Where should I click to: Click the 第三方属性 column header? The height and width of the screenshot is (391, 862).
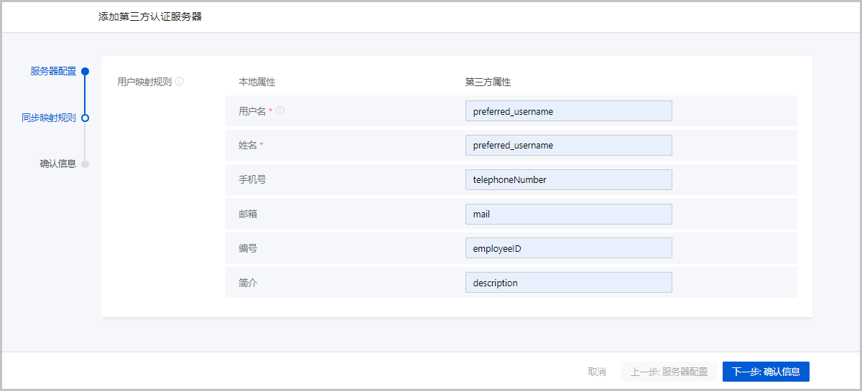tap(488, 83)
